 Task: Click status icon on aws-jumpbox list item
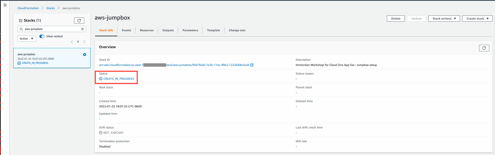[19, 63]
